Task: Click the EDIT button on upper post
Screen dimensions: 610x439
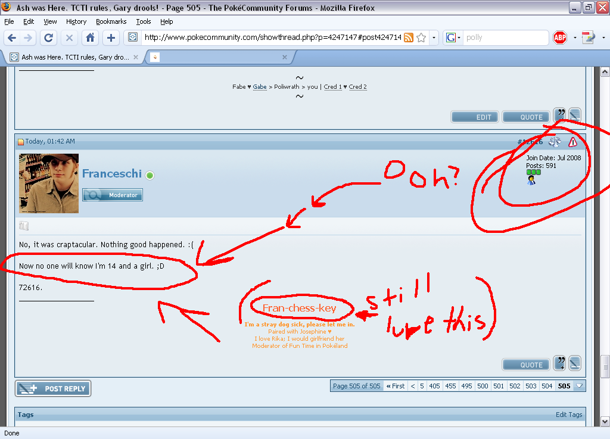Action: point(475,117)
